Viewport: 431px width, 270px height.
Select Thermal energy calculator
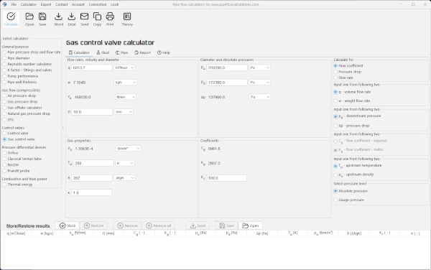coord(17,185)
